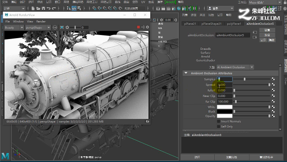Click map button for White color
Viewport: 287px width, 162px height.
coord(273,107)
